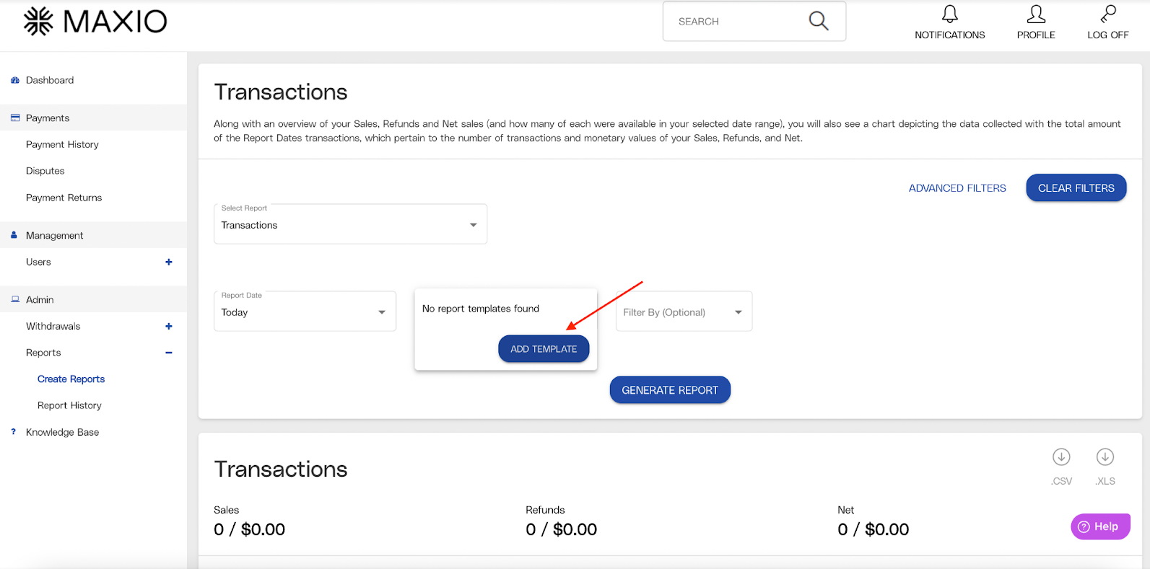Collapse the Reports section
This screenshot has width=1150, height=569.
[x=168, y=353]
